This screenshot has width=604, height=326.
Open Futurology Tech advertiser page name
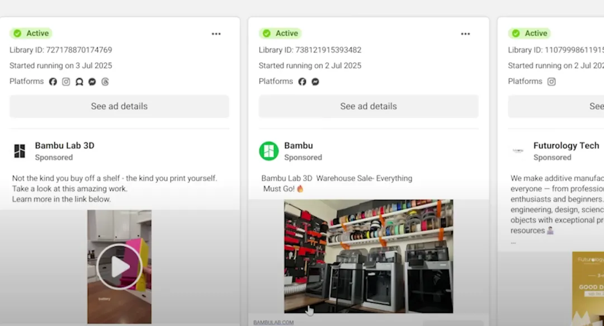coord(566,145)
